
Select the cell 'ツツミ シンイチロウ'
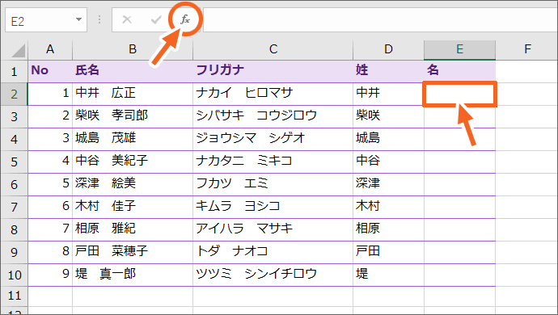(x=273, y=275)
